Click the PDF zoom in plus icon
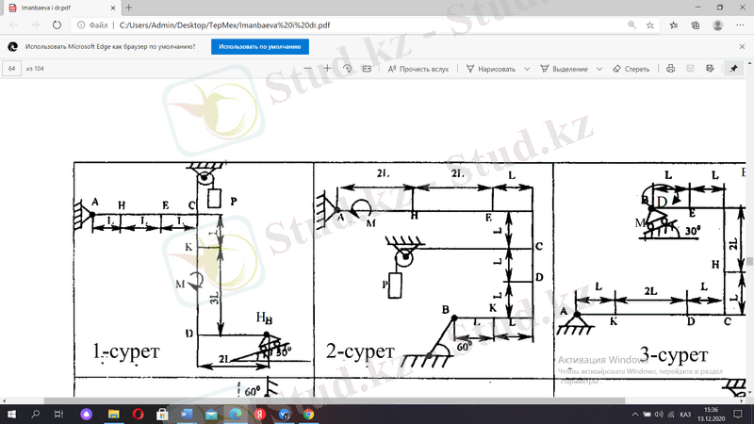The image size is (754, 424). point(327,69)
